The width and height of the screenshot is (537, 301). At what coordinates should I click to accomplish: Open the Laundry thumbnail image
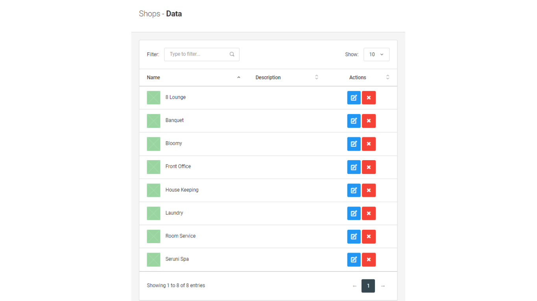(x=153, y=213)
